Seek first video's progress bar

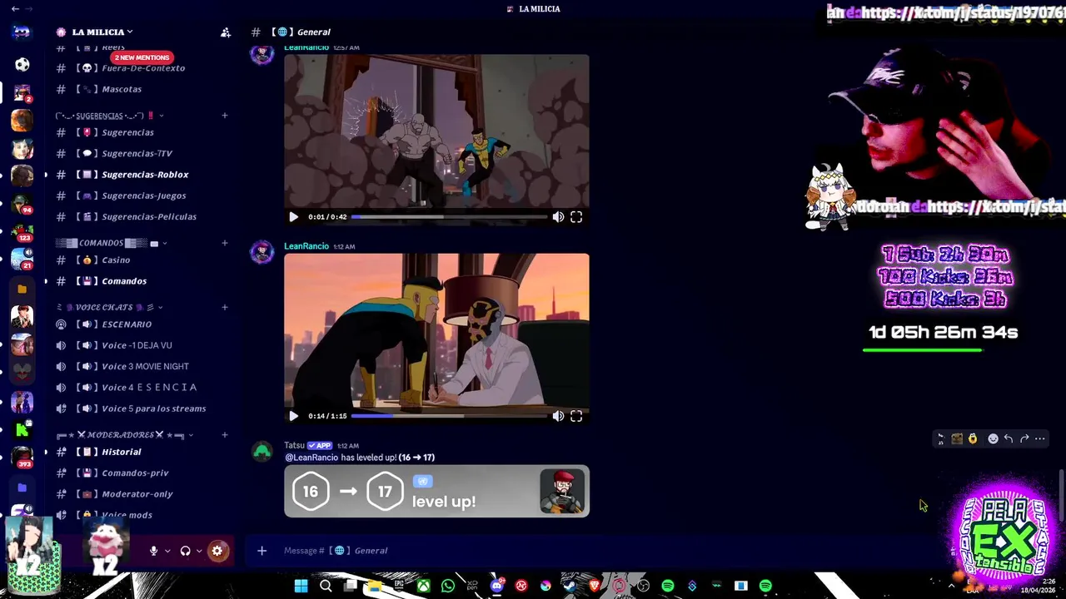click(x=450, y=217)
